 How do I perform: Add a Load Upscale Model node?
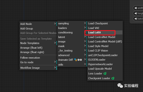(105, 69)
